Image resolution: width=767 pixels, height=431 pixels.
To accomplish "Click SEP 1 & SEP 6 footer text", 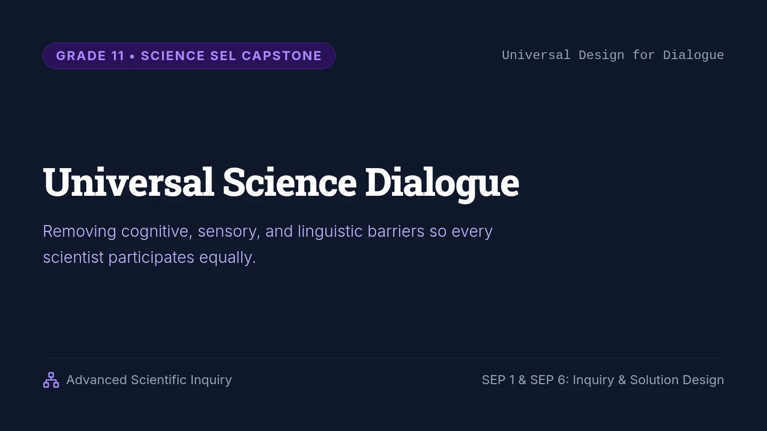I will point(603,380).
